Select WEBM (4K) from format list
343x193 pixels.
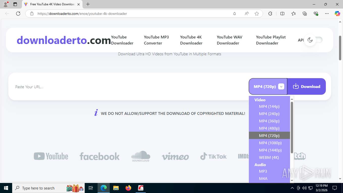click(x=269, y=157)
